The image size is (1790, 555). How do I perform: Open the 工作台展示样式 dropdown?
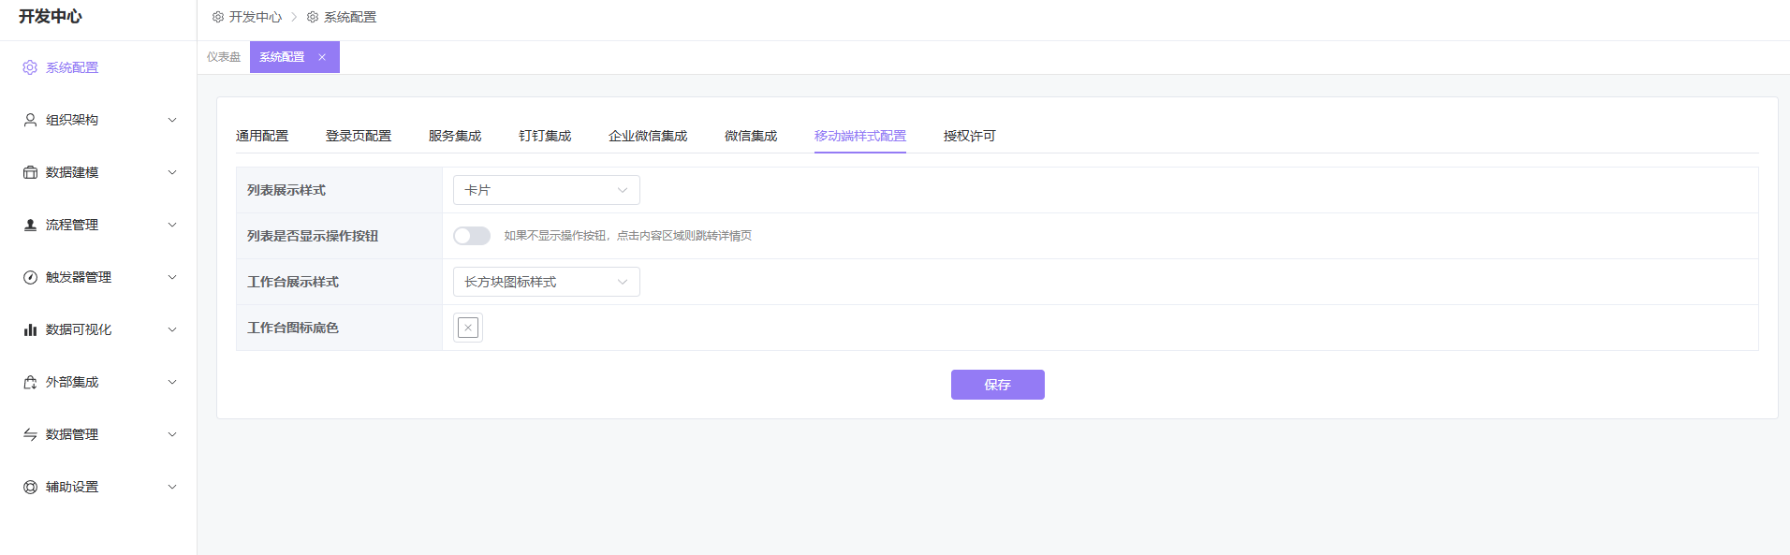546,282
